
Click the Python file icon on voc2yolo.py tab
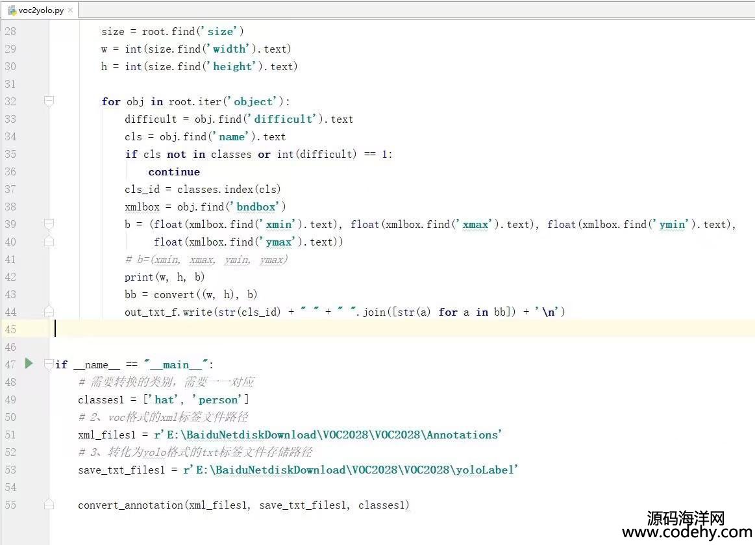coord(12,10)
